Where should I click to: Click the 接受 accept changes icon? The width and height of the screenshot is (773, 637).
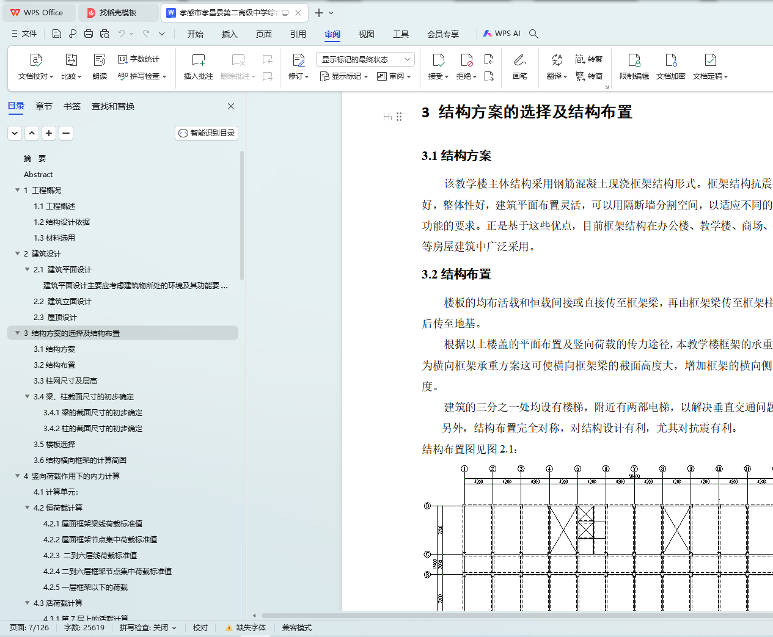[438, 60]
